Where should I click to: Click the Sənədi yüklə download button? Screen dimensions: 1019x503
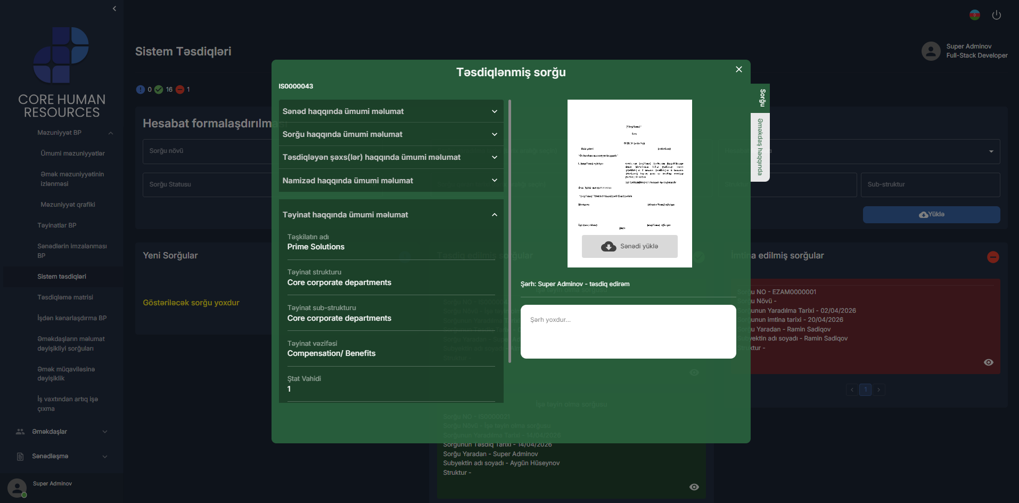click(630, 246)
